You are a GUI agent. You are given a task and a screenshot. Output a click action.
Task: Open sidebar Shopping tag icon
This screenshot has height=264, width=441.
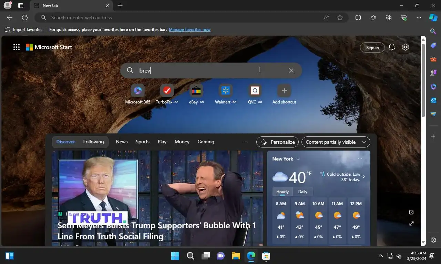(433, 45)
